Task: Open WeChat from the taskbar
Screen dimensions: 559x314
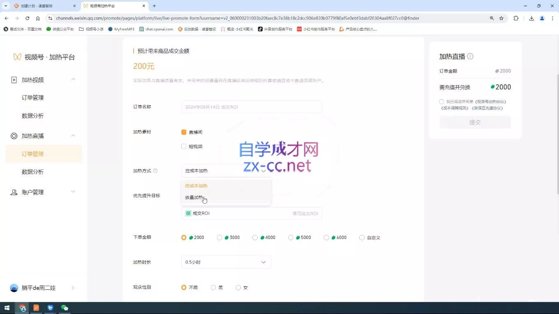Action: tap(64, 308)
